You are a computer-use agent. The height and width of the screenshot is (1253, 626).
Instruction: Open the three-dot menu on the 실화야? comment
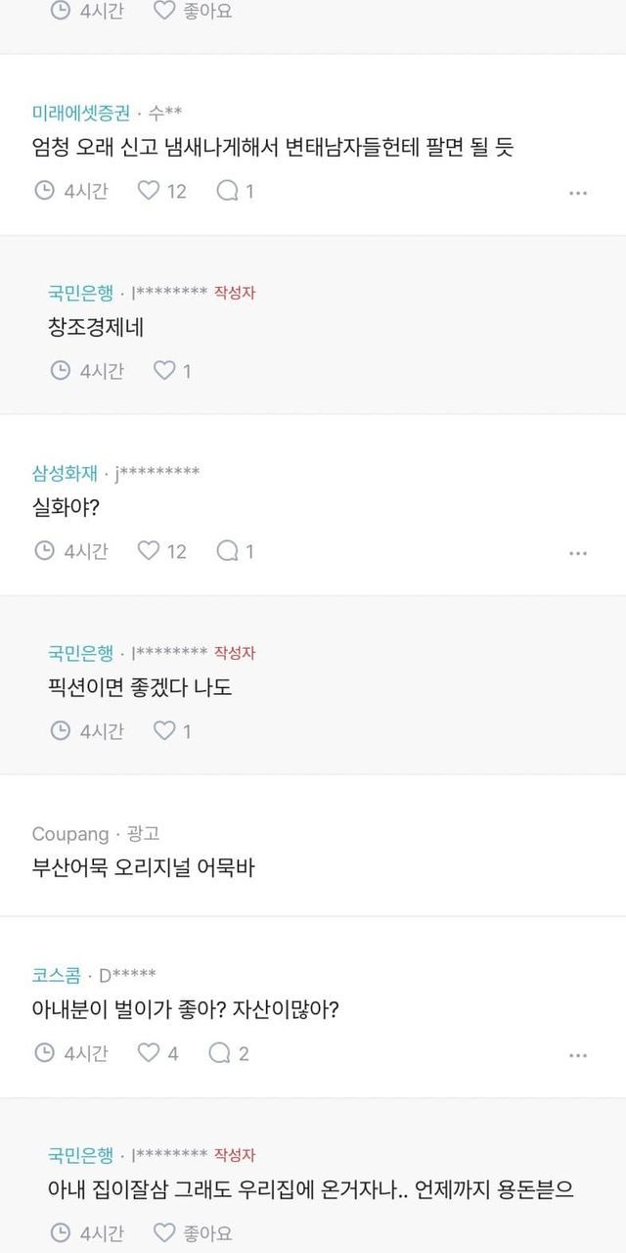pyautogui.click(x=578, y=553)
